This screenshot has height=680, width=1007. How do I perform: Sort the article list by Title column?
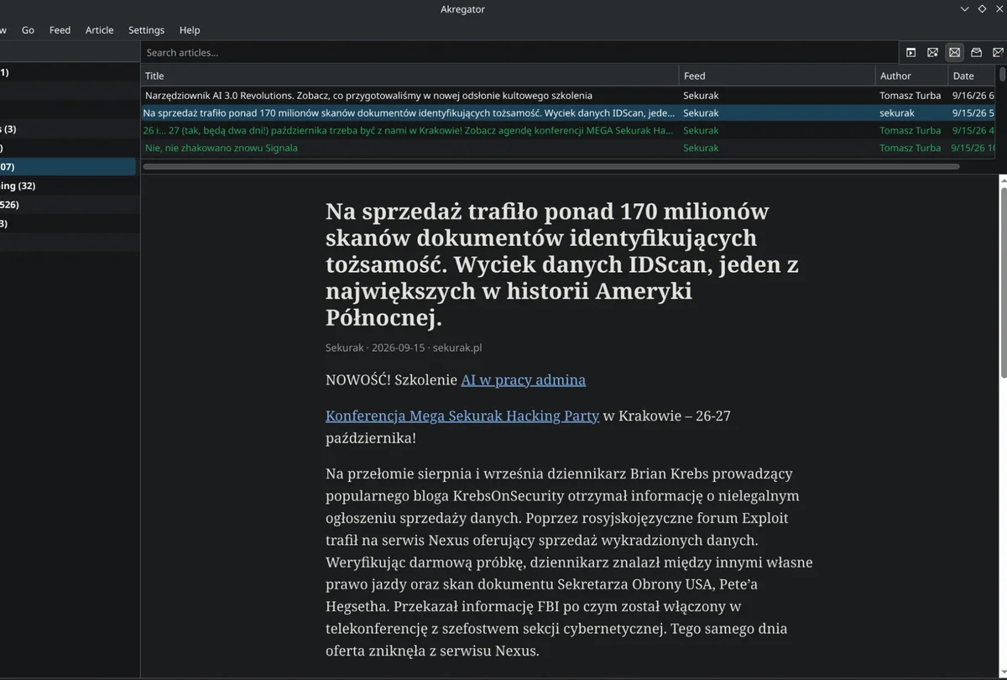410,76
